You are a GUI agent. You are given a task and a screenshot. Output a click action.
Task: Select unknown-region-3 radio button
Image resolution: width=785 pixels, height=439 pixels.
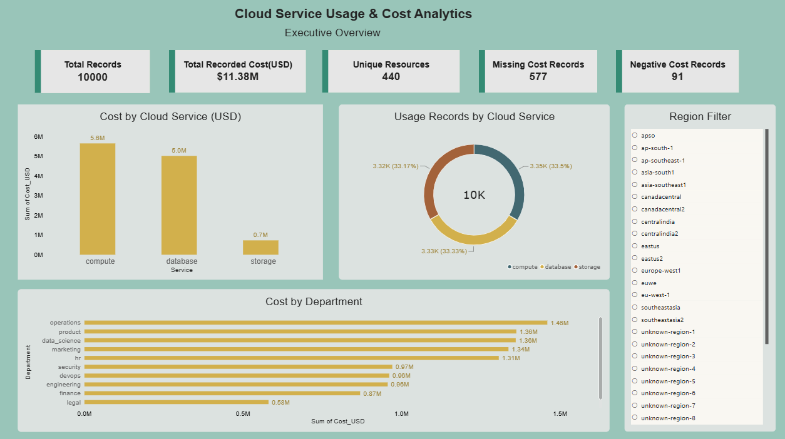[x=635, y=356]
